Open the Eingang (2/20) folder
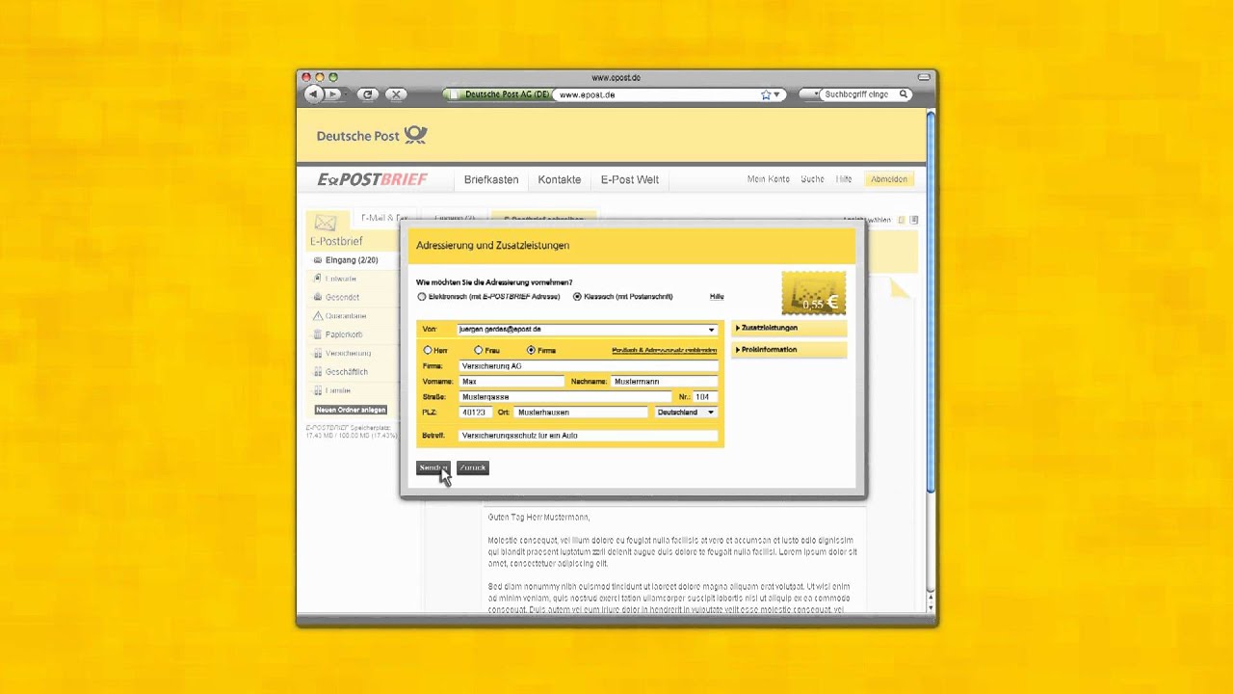The width and height of the screenshot is (1233, 694). pos(352,260)
